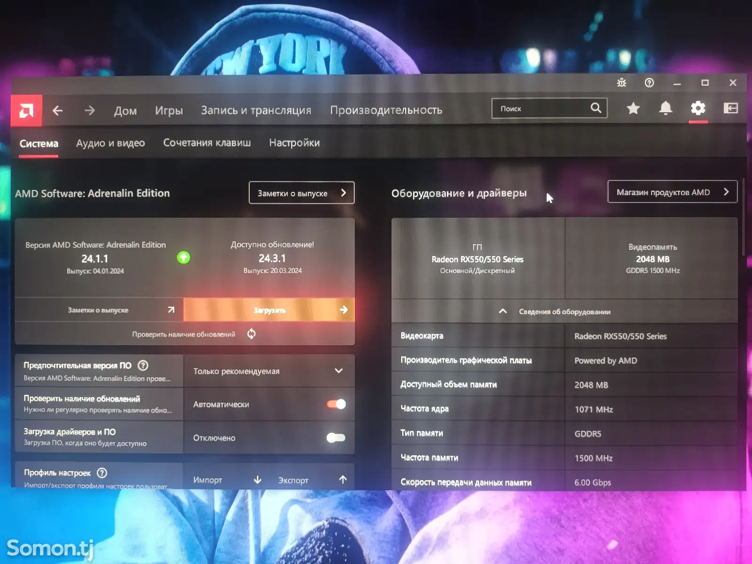
Task: Click available version 24.3.1 text
Action: (272, 258)
